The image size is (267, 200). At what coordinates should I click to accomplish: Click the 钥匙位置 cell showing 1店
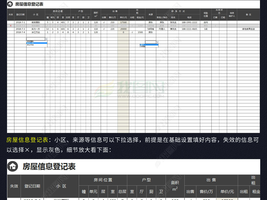(x=206, y=29)
